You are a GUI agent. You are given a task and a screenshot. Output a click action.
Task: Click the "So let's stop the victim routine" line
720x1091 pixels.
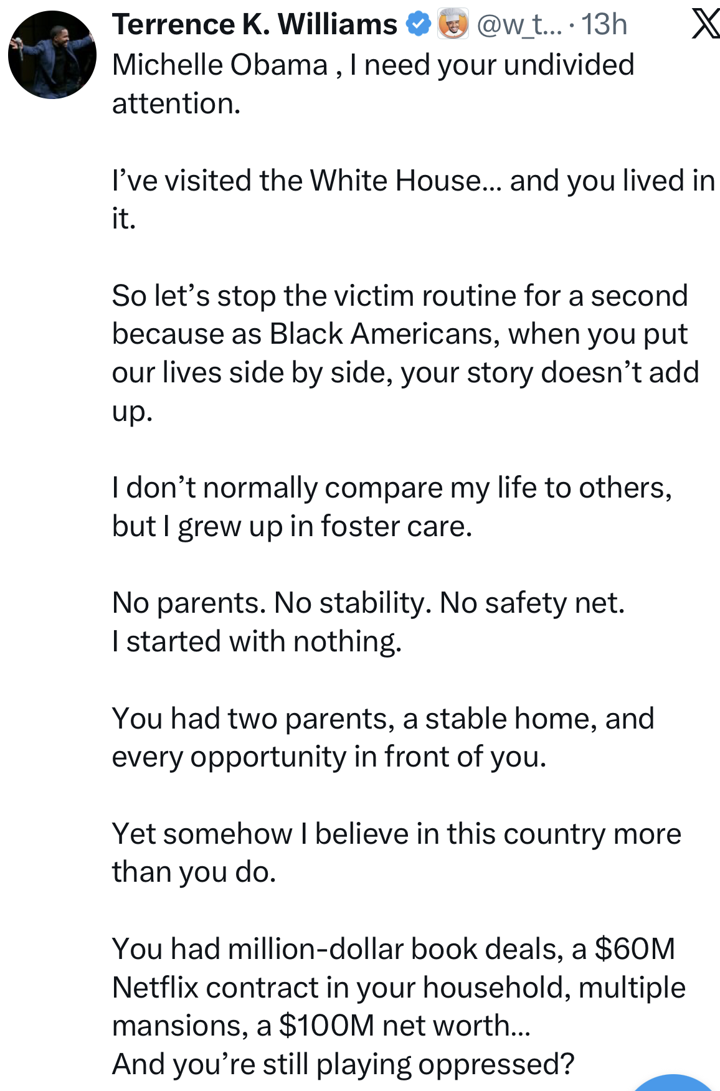(x=399, y=296)
